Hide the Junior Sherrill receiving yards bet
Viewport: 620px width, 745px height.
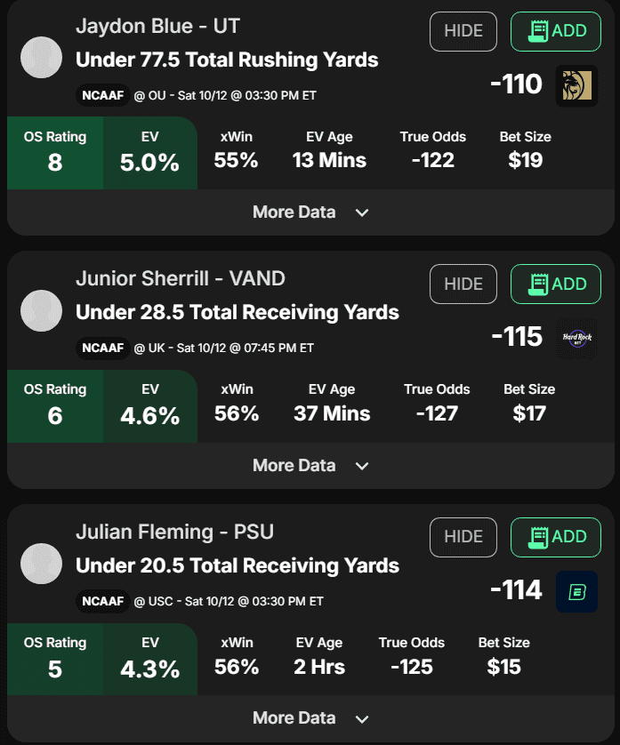point(463,284)
